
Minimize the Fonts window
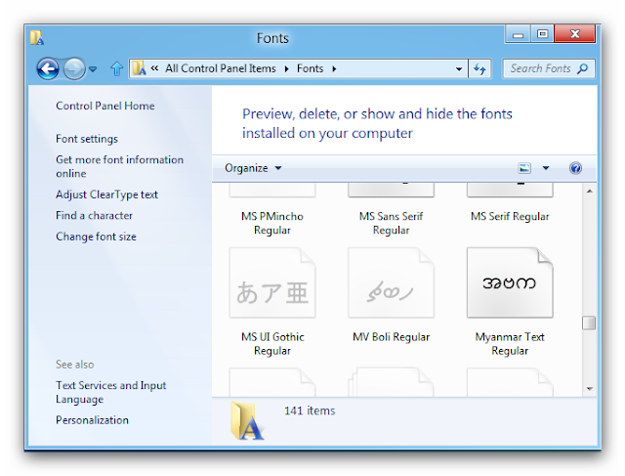pyautogui.click(x=518, y=34)
